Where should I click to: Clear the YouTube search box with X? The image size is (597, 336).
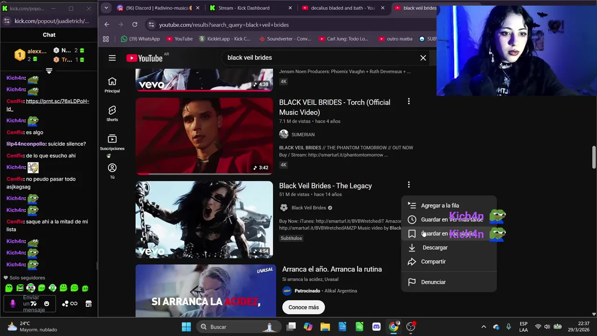click(x=423, y=58)
